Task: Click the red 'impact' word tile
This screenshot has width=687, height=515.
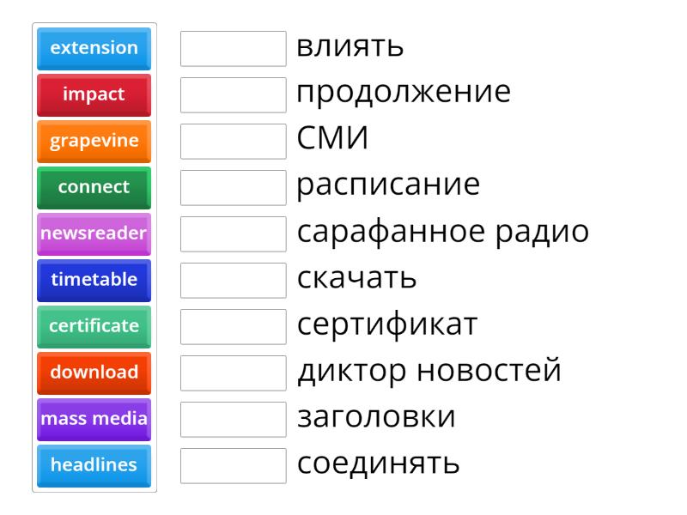Action: click(94, 94)
